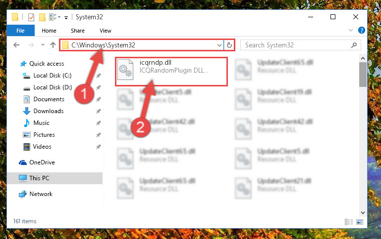Select the icqrndp.dll file
The width and height of the screenshot is (381, 239).
pyautogui.click(x=171, y=72)
